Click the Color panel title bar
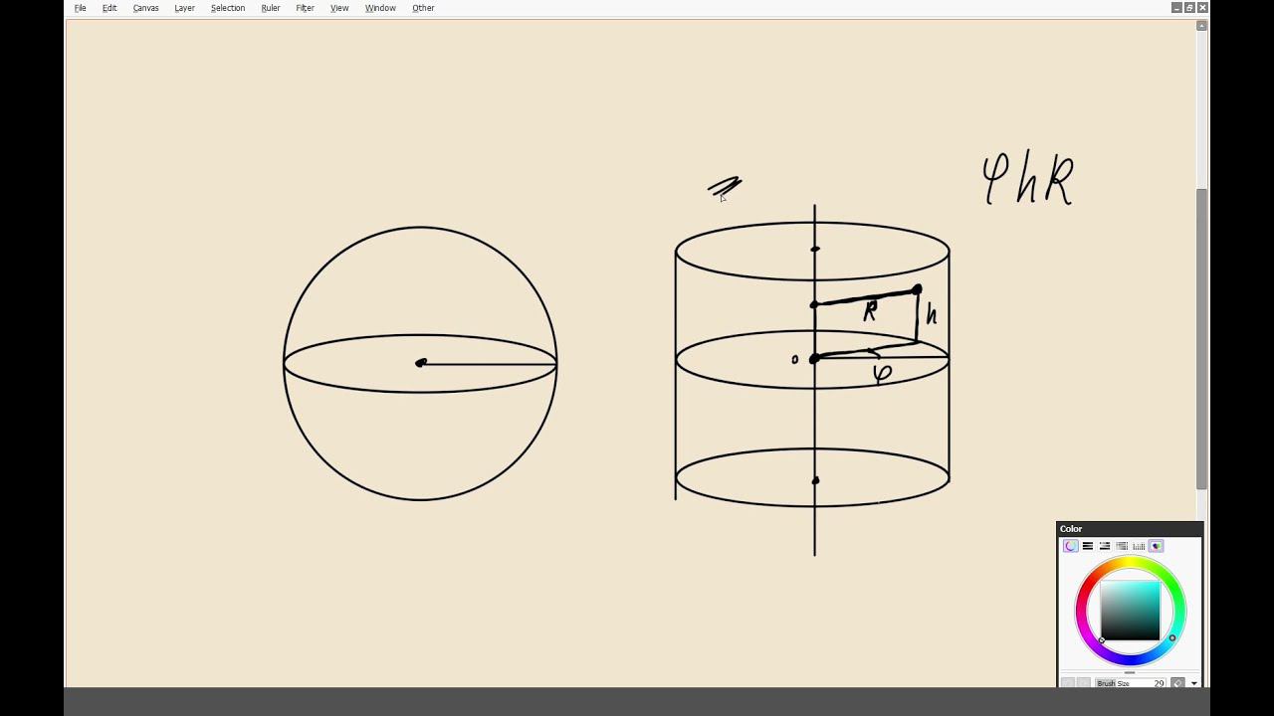This screenshot has width=1274, height=716. pos(1130,529)
